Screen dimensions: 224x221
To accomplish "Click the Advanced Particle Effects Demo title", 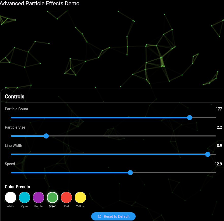I will point(40,4).
